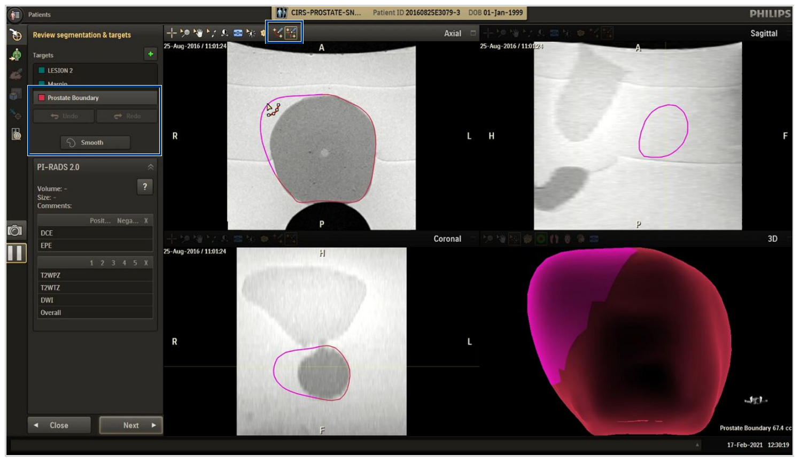The width and height of the screenshot is (800, 462).
Task: Select the Overall score row
Action: pos(95,313)
